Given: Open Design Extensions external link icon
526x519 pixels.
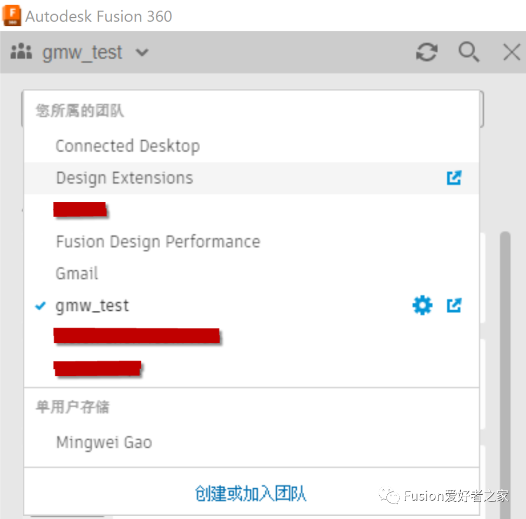Looking at the screenshot, I should (x=454, y=178).
